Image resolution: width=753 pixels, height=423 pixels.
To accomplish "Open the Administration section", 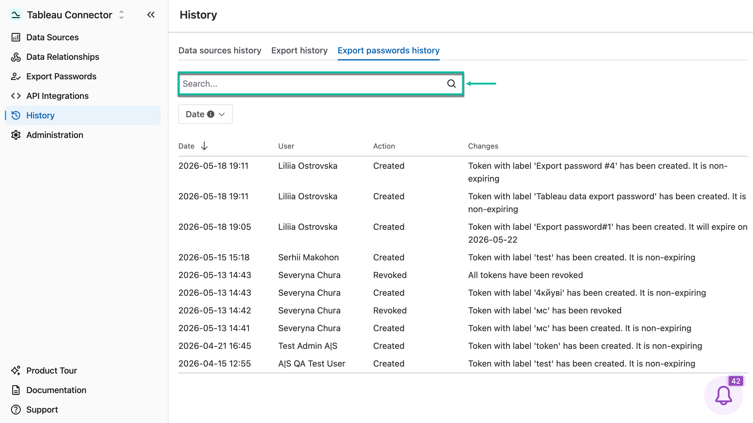I will point(83,135).
